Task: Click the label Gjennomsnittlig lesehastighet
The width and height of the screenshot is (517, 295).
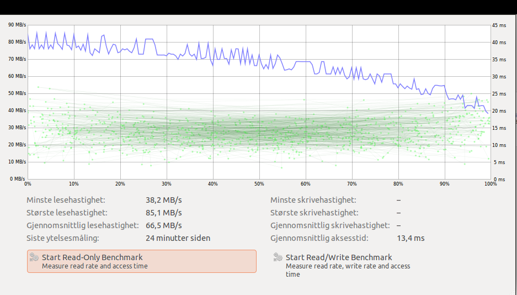Action: 83,226
